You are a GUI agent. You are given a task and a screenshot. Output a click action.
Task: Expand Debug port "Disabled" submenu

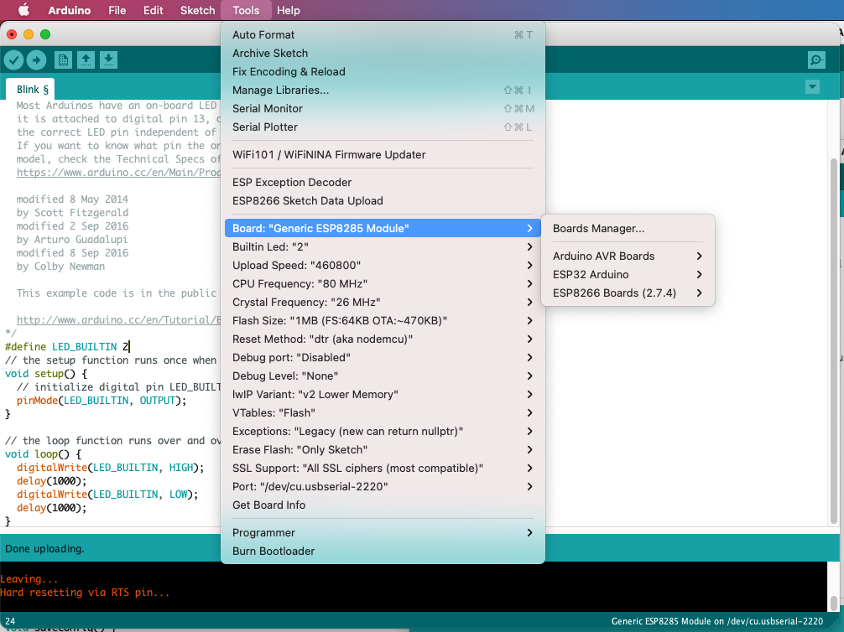383,358
